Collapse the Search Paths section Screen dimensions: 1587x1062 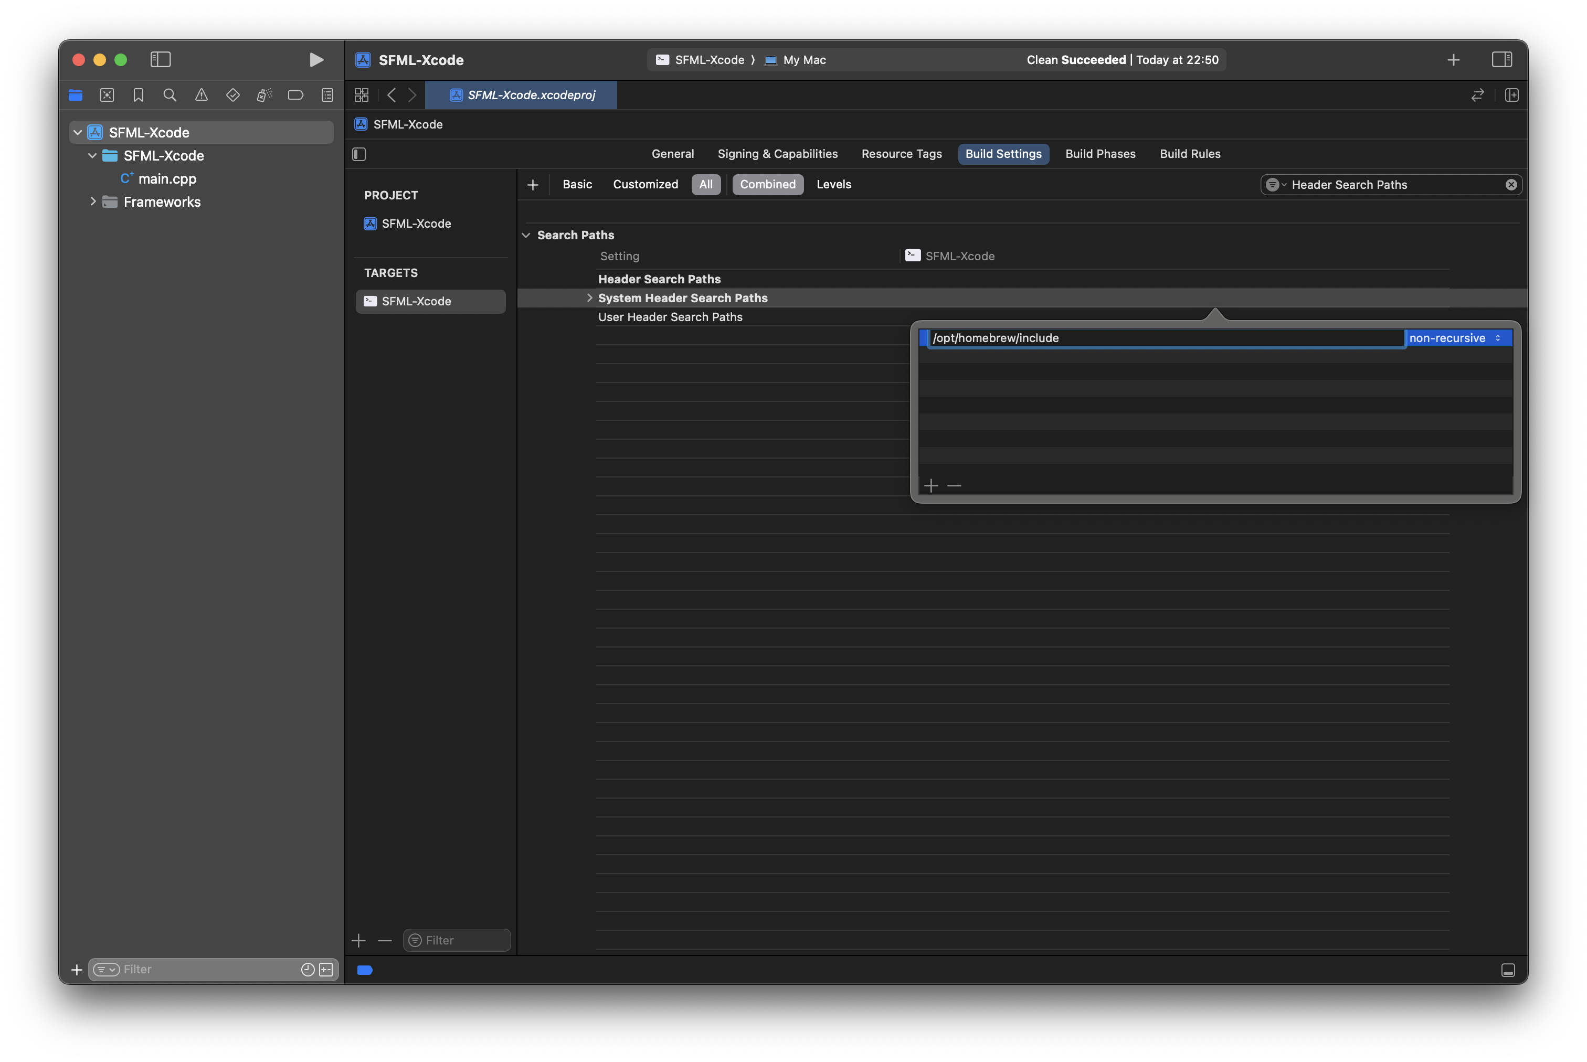(526, 235)
